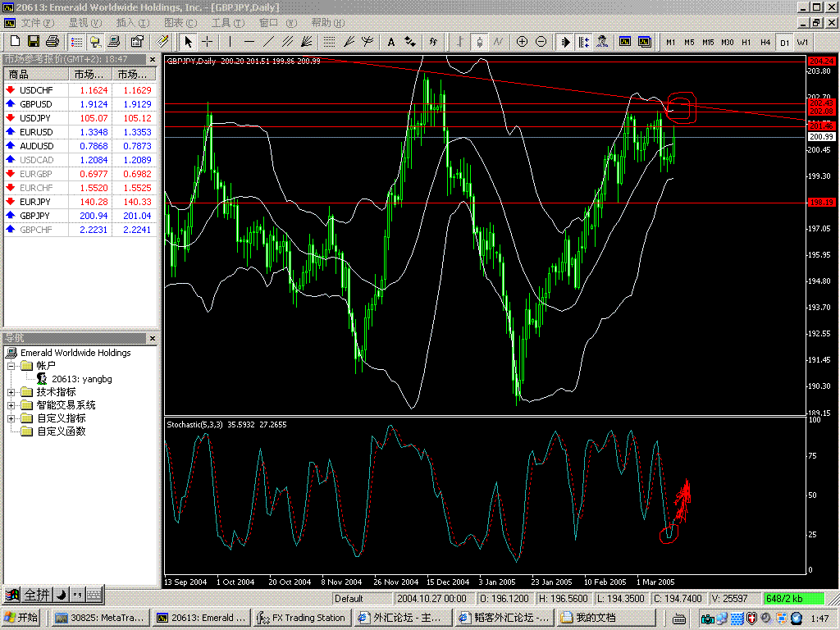Open FX Trading Station from taskbar

pos(301,618)
